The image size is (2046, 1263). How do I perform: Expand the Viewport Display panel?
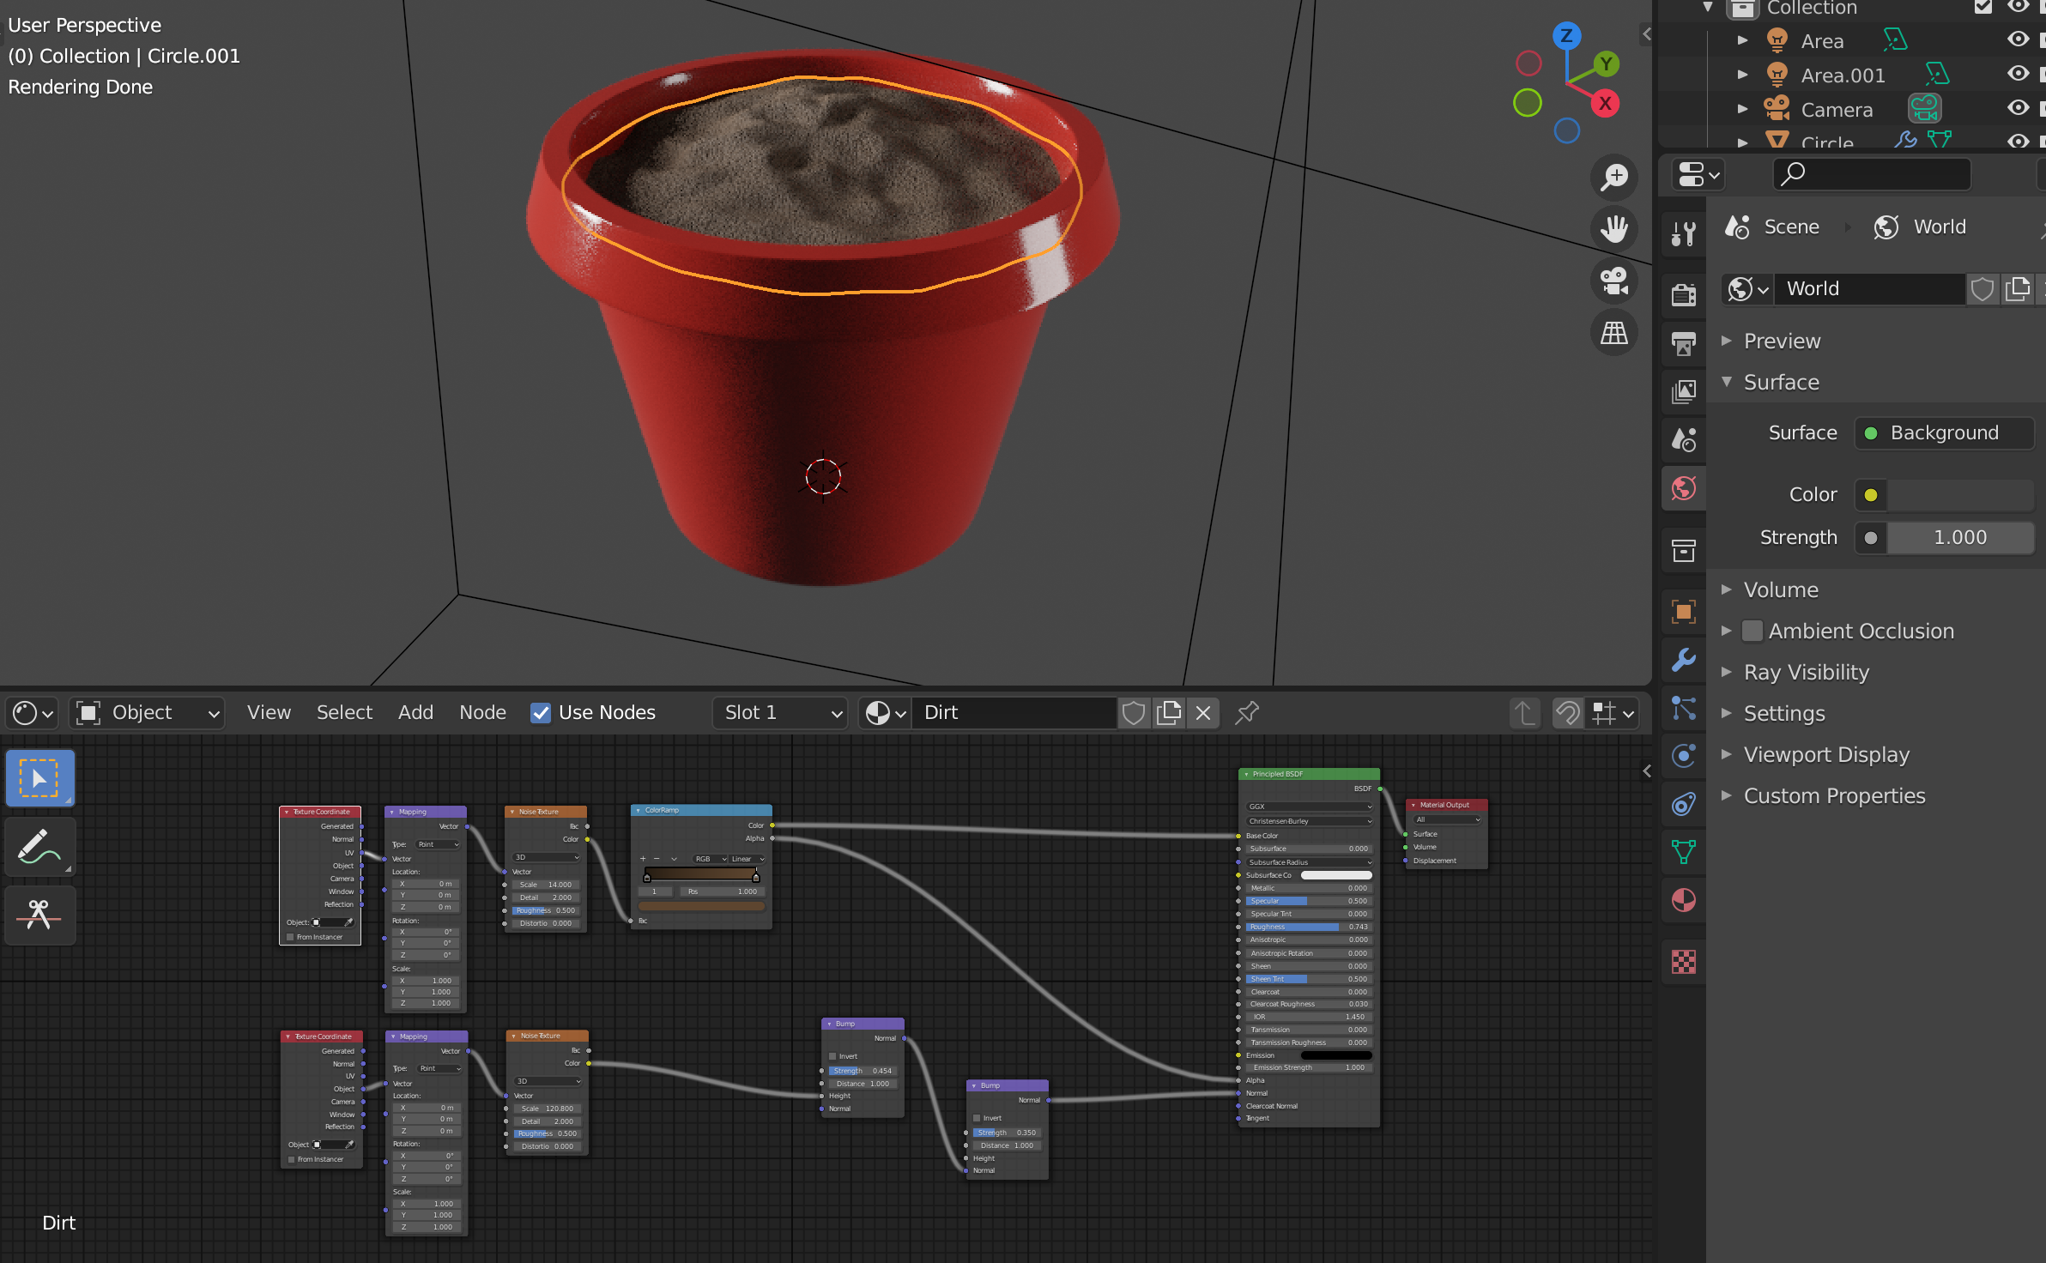point(1826,754)
